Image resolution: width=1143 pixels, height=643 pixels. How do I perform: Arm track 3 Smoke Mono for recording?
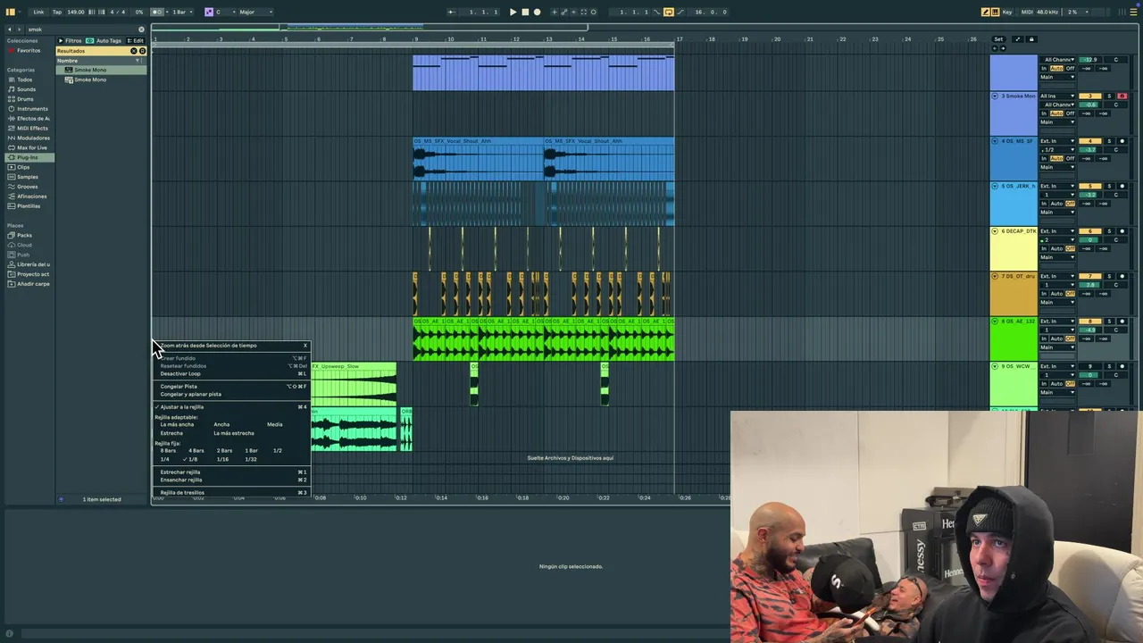1122,96
